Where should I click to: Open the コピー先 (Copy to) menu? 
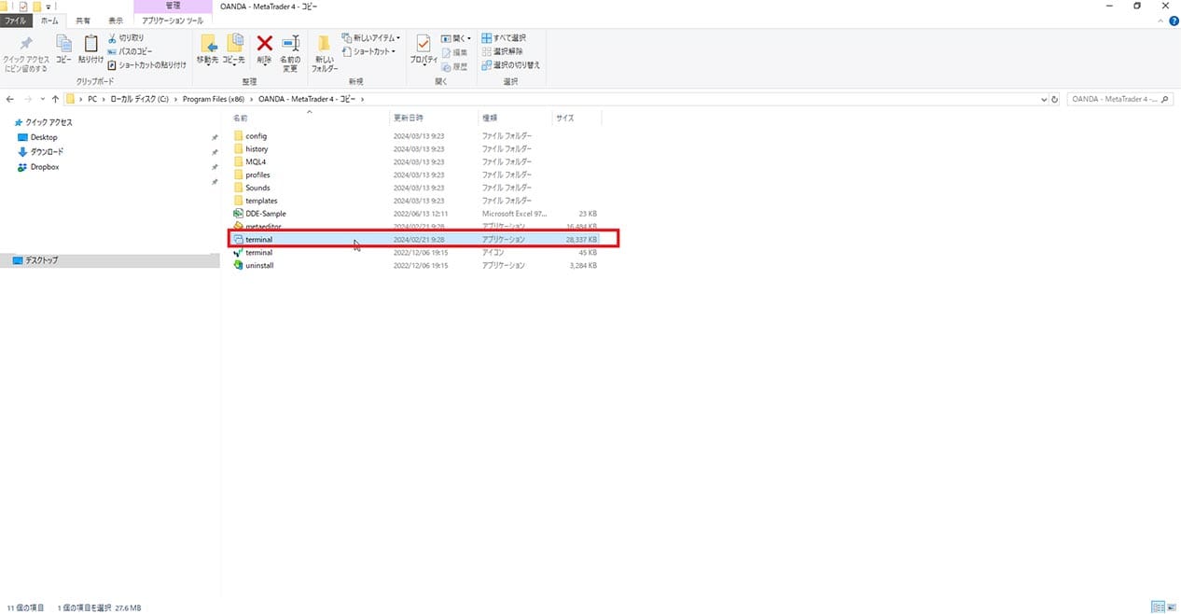233,50
